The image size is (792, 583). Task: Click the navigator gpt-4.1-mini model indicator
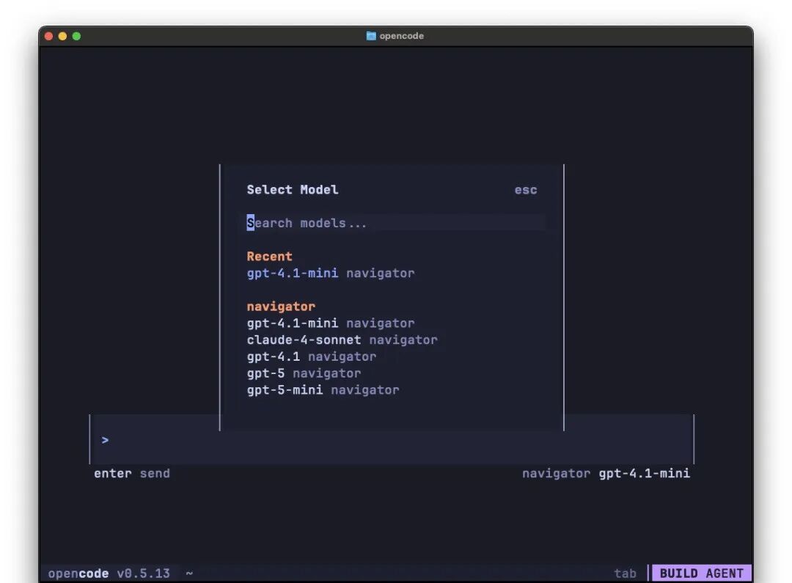coord(606,474)
